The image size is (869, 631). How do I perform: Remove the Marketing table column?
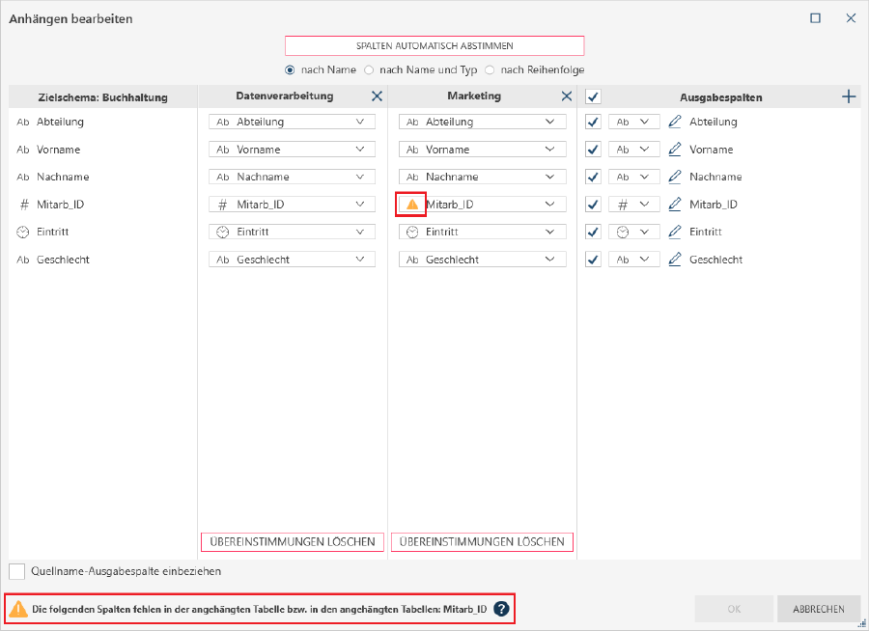click(x=567, y=96)
